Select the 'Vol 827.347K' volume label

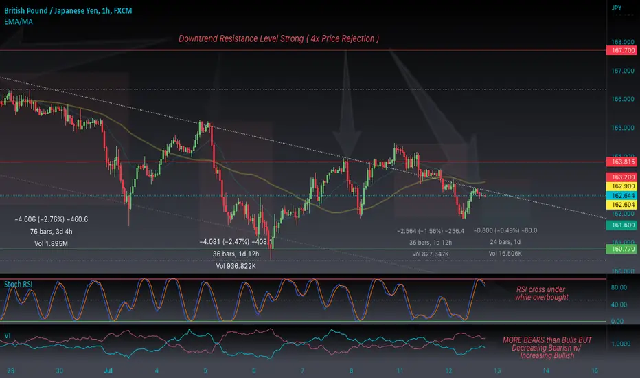pyautogui.click(x=431, y=254)
